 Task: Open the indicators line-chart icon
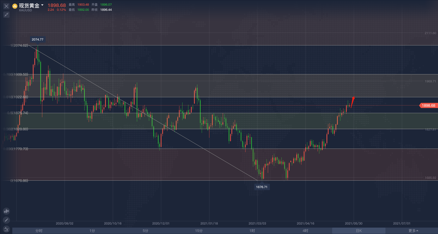(6, 229)
